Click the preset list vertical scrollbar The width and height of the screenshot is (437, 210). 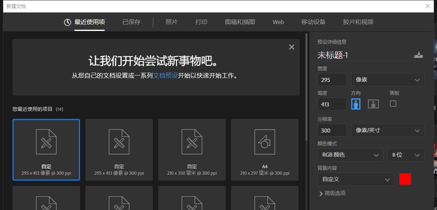pyautogui.click(x=307, y=87)
